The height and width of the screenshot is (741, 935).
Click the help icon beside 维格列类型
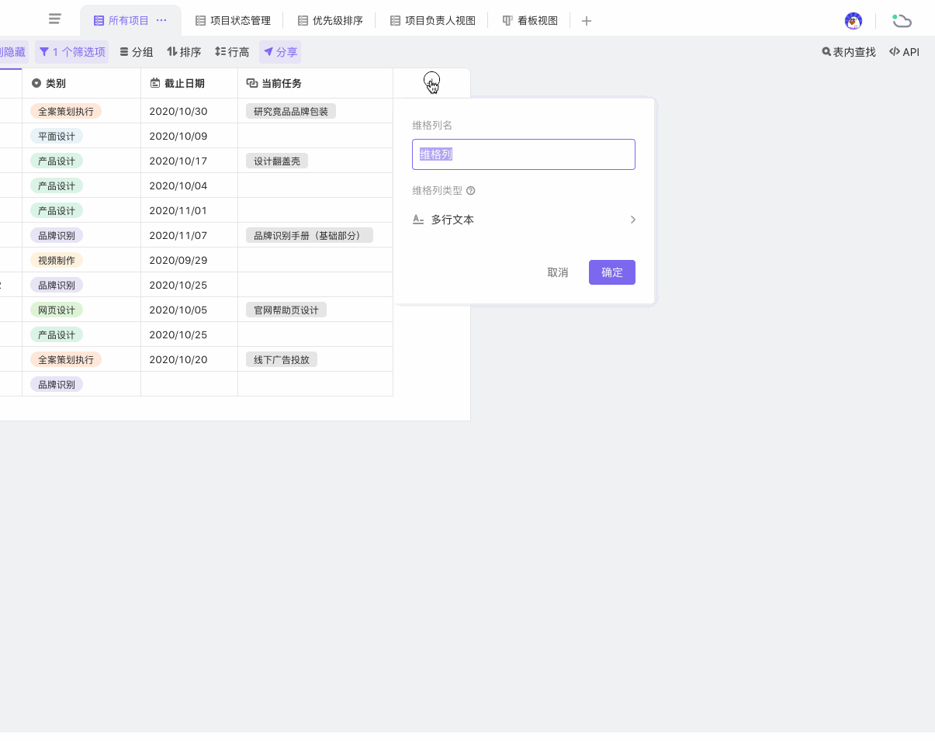470,191
